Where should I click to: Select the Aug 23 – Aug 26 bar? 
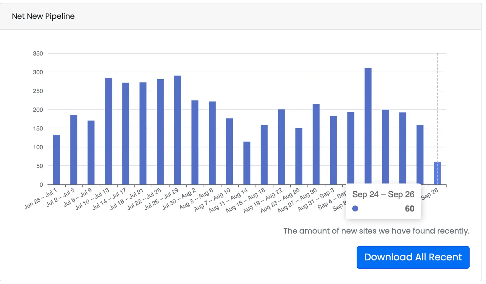point(299,156)
